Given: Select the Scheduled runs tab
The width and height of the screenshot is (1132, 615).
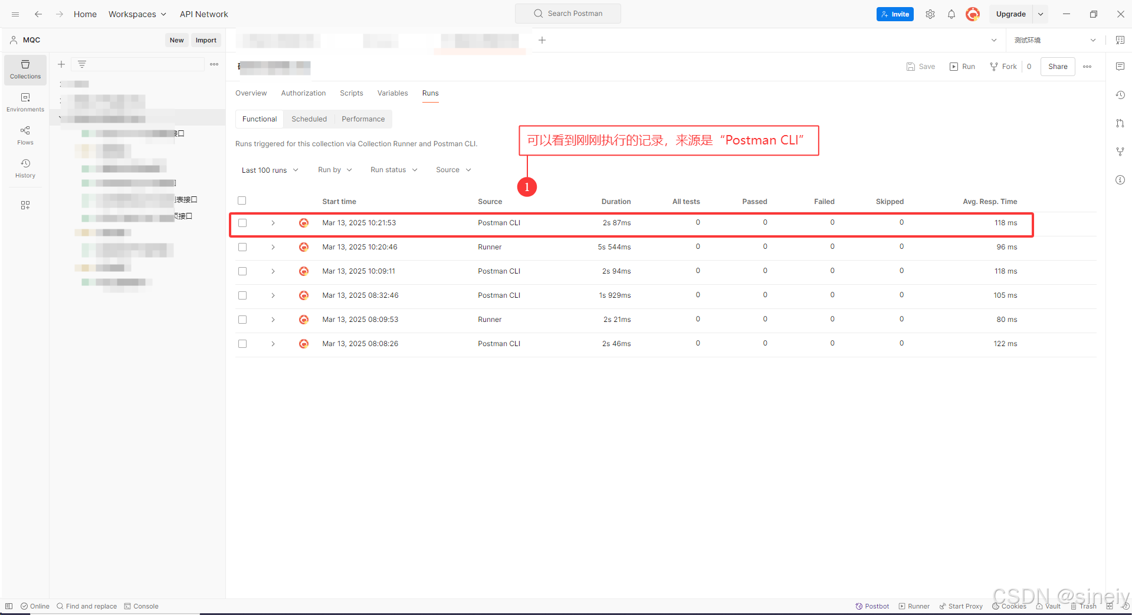Looking at the screenshot, I should (x=309, y=119).
